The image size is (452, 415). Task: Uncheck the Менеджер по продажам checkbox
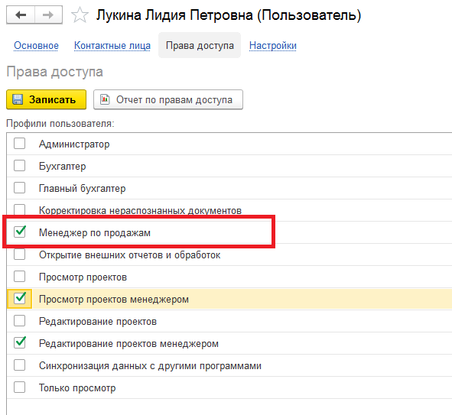(20, 232)
